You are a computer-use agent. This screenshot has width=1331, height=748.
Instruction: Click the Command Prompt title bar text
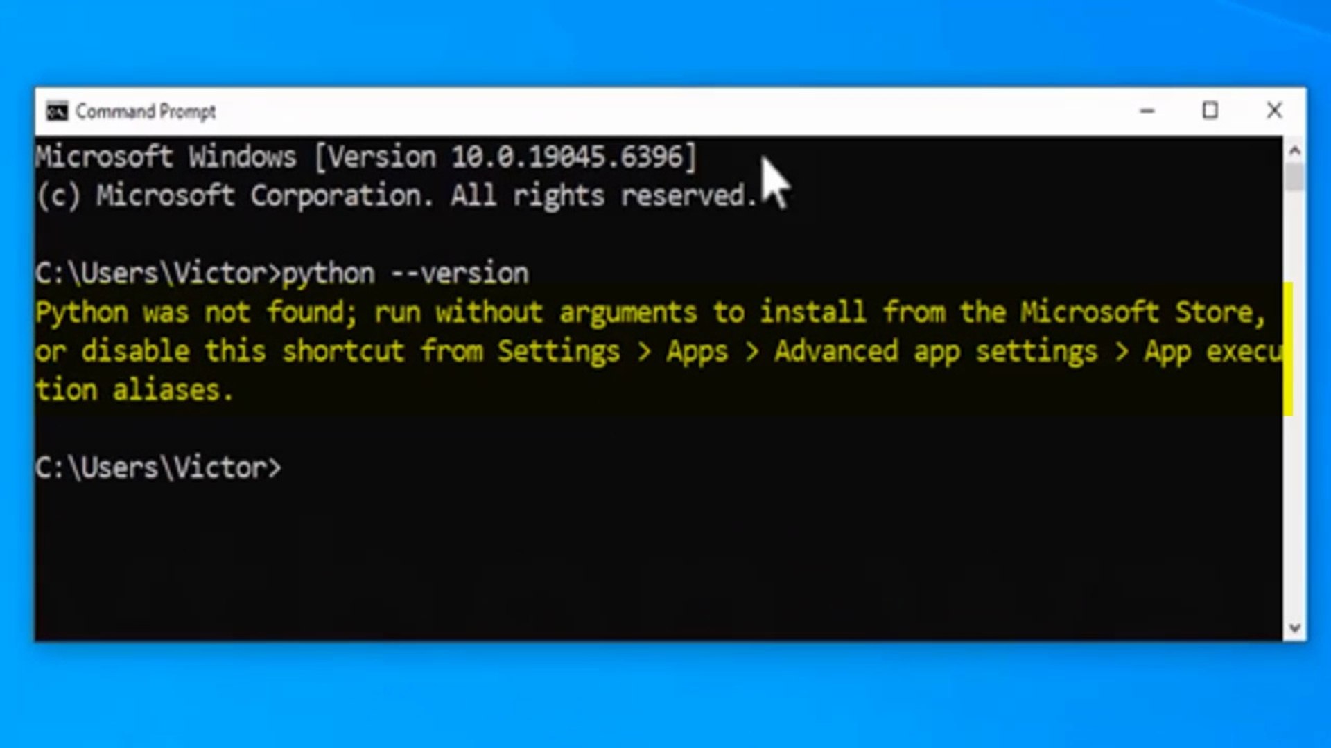point(146,112)
